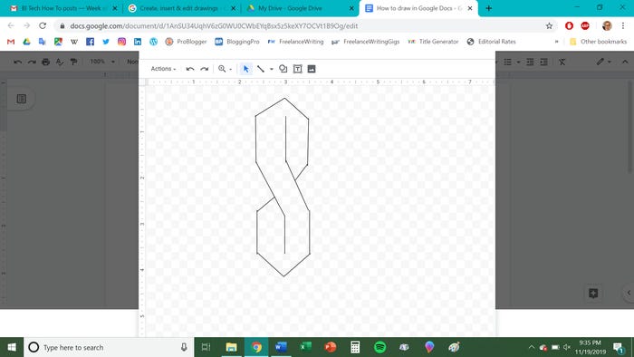
Task: Open Gmail bookmark icon
Action: [11, 42]
